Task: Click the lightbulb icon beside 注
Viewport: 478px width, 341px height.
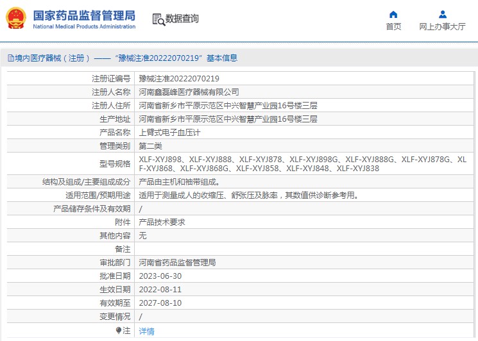Action: 118,331
